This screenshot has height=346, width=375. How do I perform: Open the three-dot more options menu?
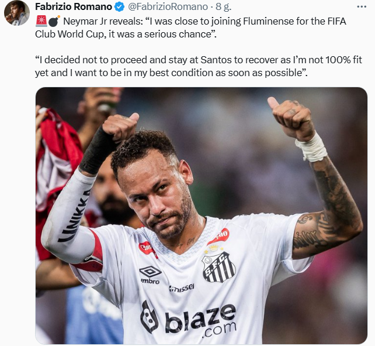click(x=362, y=6)
